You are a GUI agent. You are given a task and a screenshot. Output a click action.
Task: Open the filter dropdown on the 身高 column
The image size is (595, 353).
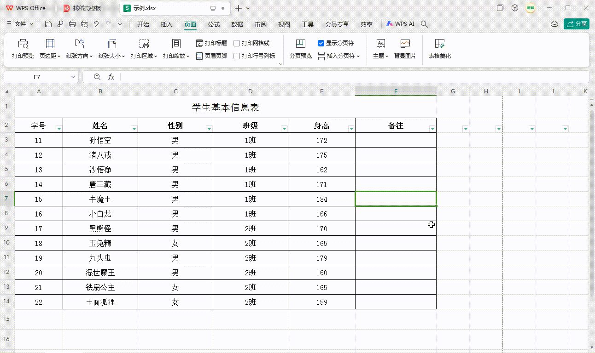(x=351, y=129)
